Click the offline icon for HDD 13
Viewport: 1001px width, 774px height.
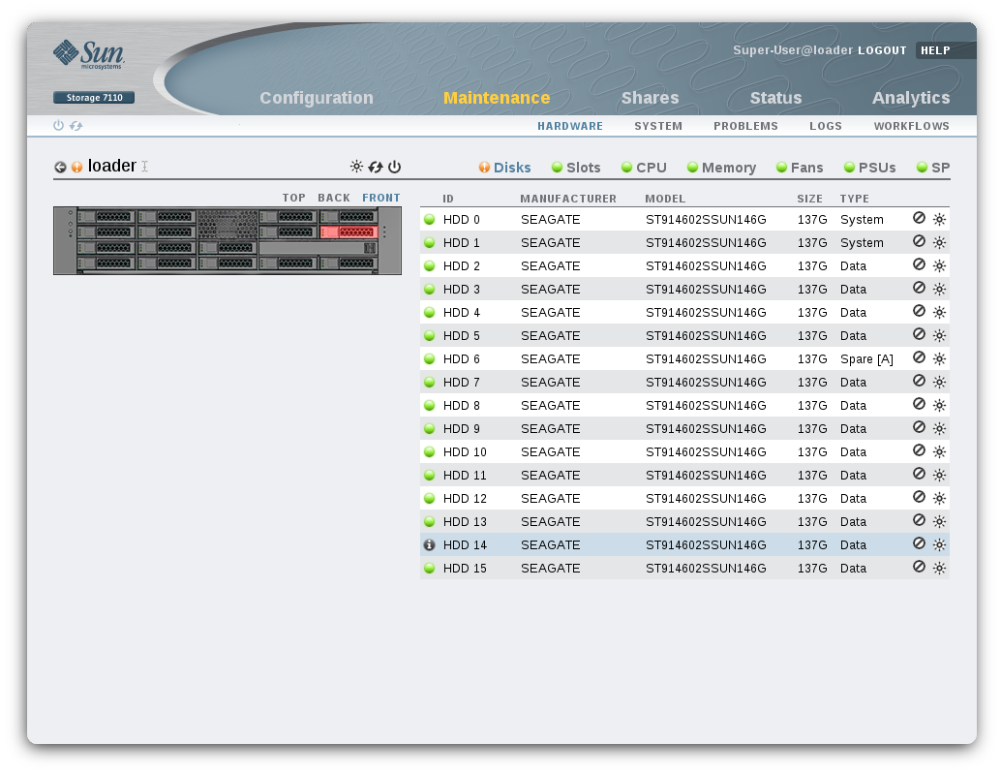pos(919,520)
